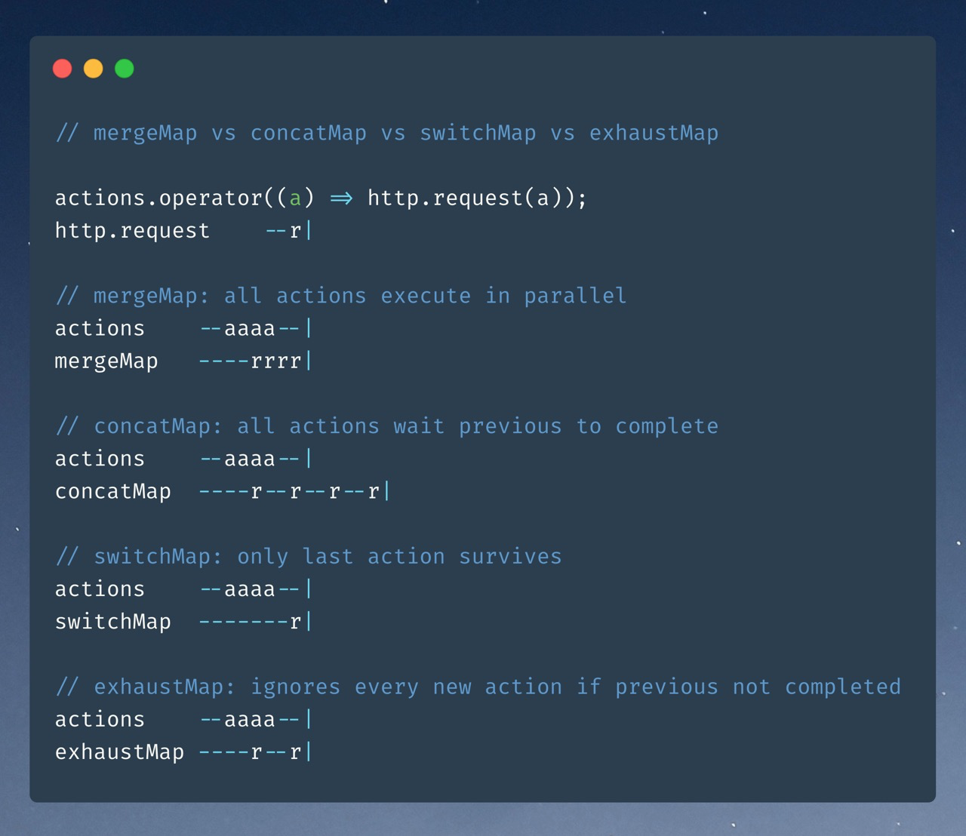The height and width of the screenshot is (836, 966).
Task: Select the mergeMap label in the code
Action: coord(106,361)
